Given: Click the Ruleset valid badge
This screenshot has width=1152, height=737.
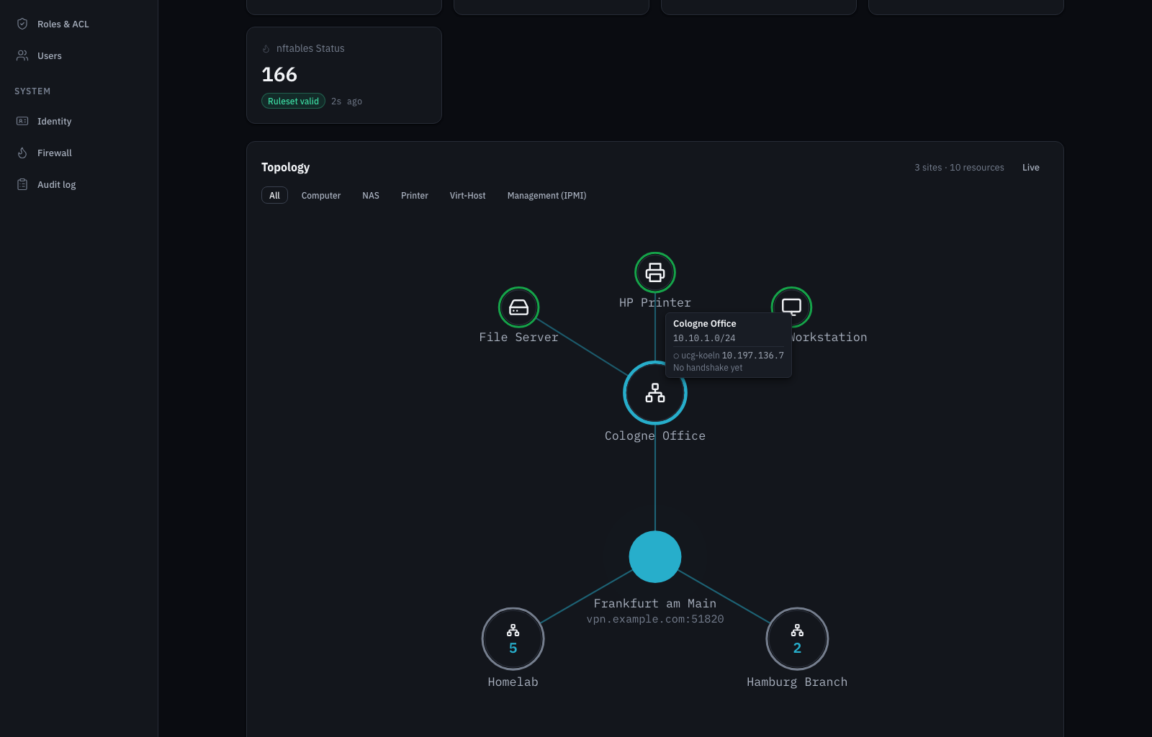Looking at the screenshot, I should point(293,101).
